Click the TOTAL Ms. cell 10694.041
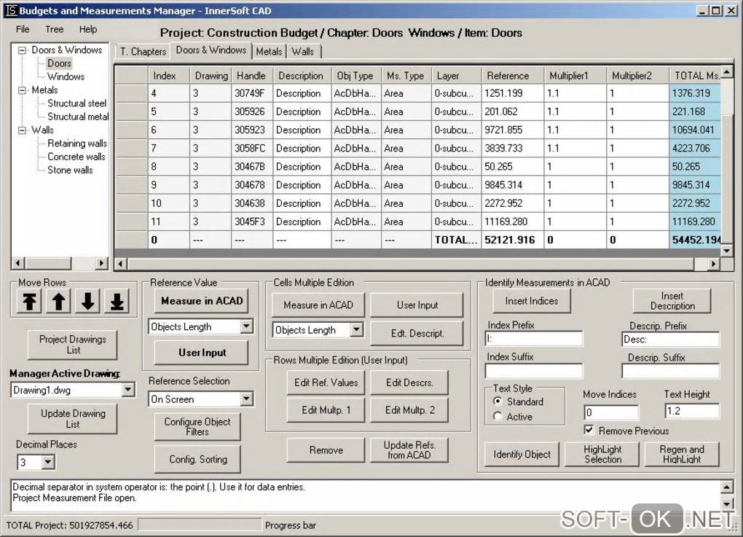 point(695,130)
